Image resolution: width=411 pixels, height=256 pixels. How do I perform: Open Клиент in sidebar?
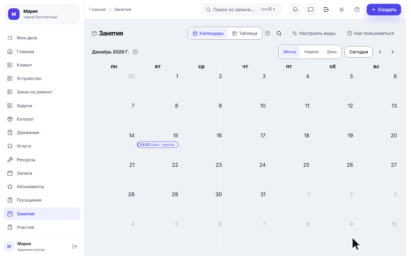42,65
